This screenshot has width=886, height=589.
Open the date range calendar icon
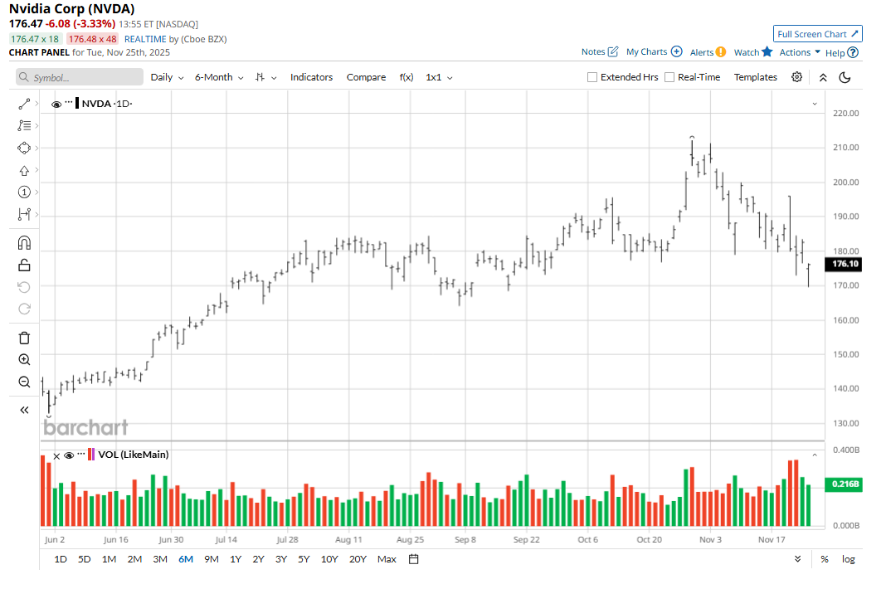coord(414,559)
